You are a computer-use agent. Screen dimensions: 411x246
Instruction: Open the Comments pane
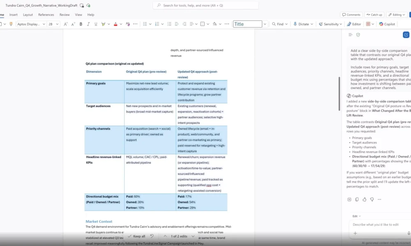(x=351, y=15)
